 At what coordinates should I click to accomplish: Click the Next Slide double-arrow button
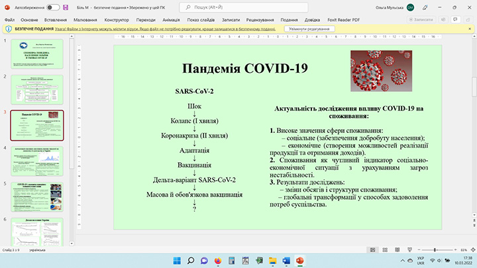click(x=474, y=226)
